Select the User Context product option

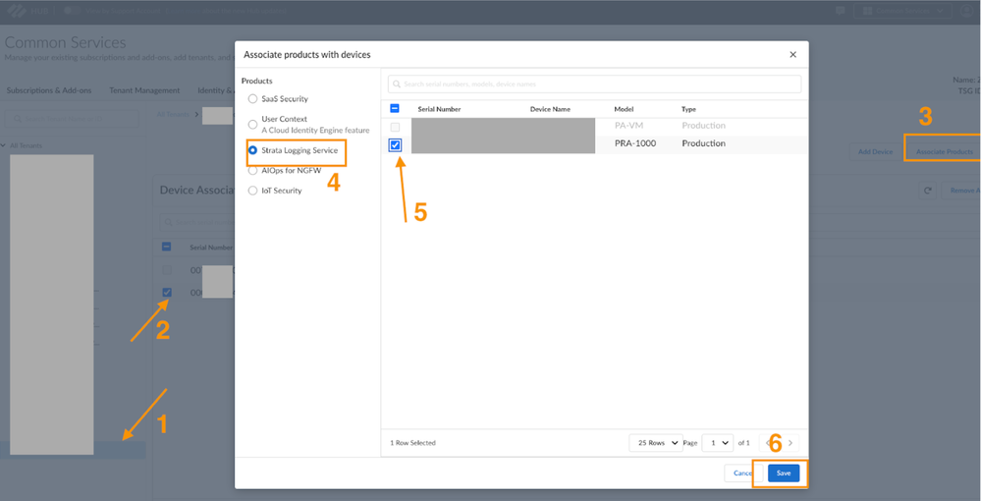click(x=252, y=125)
